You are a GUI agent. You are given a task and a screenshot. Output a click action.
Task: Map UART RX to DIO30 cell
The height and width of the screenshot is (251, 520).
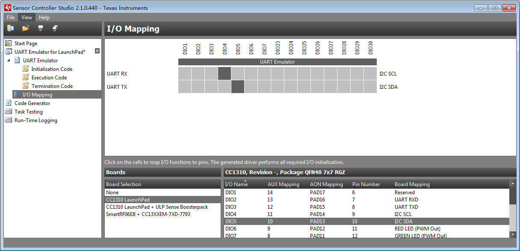pyautogui.click(x=370, y=73)
